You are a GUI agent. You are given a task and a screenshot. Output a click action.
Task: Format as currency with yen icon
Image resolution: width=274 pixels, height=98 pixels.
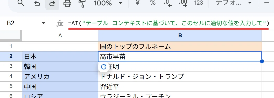[x=138, y=3]
